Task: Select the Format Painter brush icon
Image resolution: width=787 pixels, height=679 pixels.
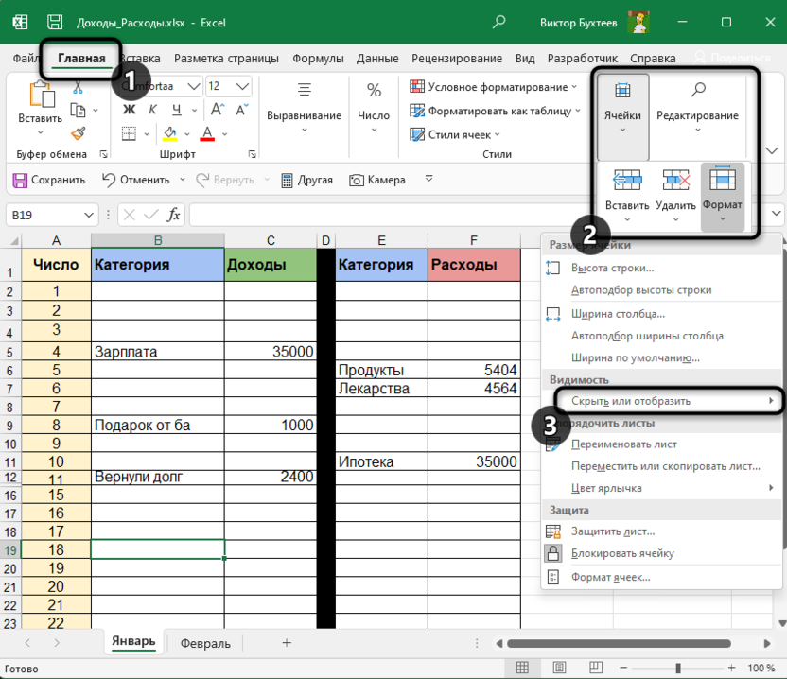Action: point(79,133)
